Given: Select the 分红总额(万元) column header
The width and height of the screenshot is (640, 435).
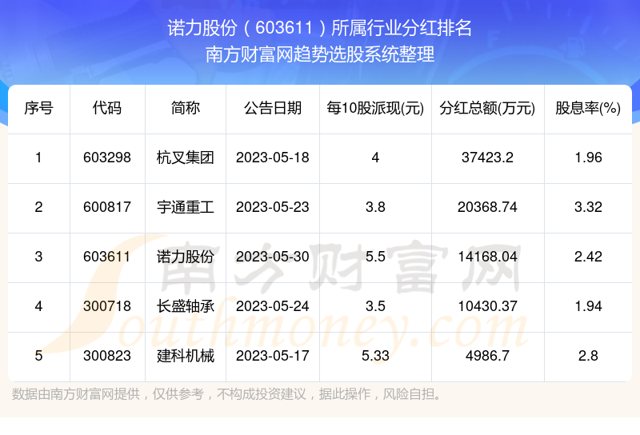Looking at the screenshot, I should (487, 108).
